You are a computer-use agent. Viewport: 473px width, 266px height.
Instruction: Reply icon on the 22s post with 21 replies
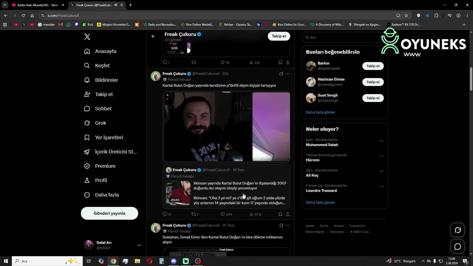click(x=165, y=214)
